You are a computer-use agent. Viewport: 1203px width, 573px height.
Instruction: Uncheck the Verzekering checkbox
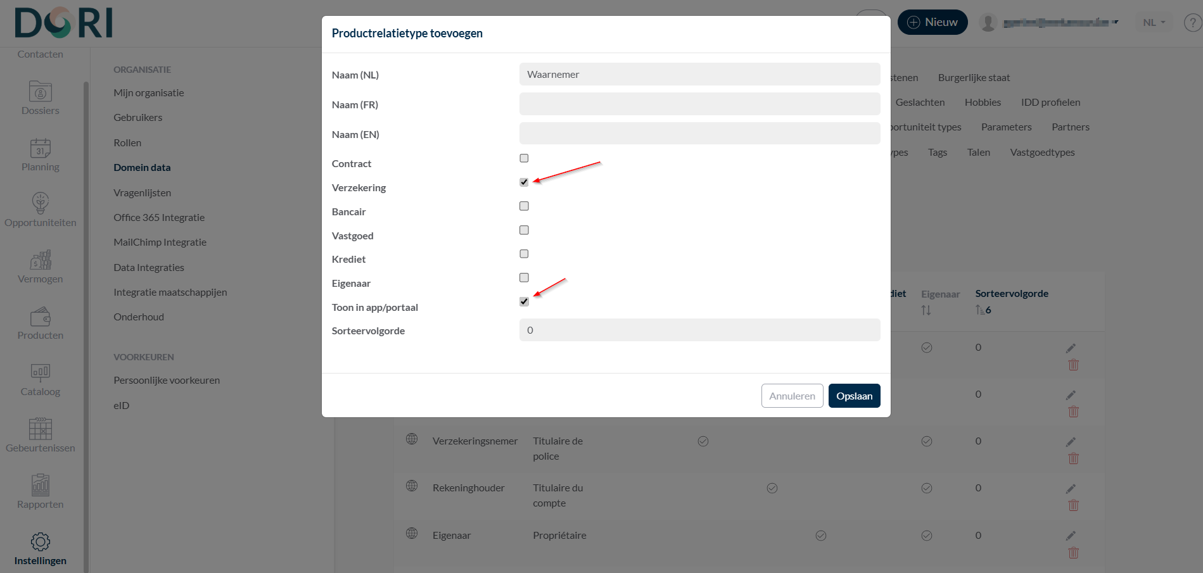[x=524, y=182]
